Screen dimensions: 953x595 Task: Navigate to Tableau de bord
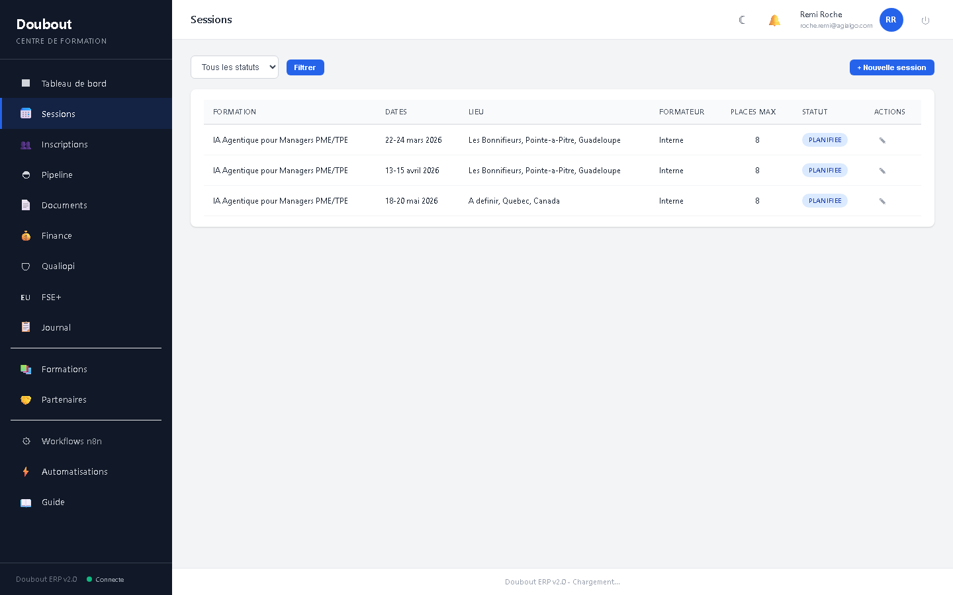(73, 84)
